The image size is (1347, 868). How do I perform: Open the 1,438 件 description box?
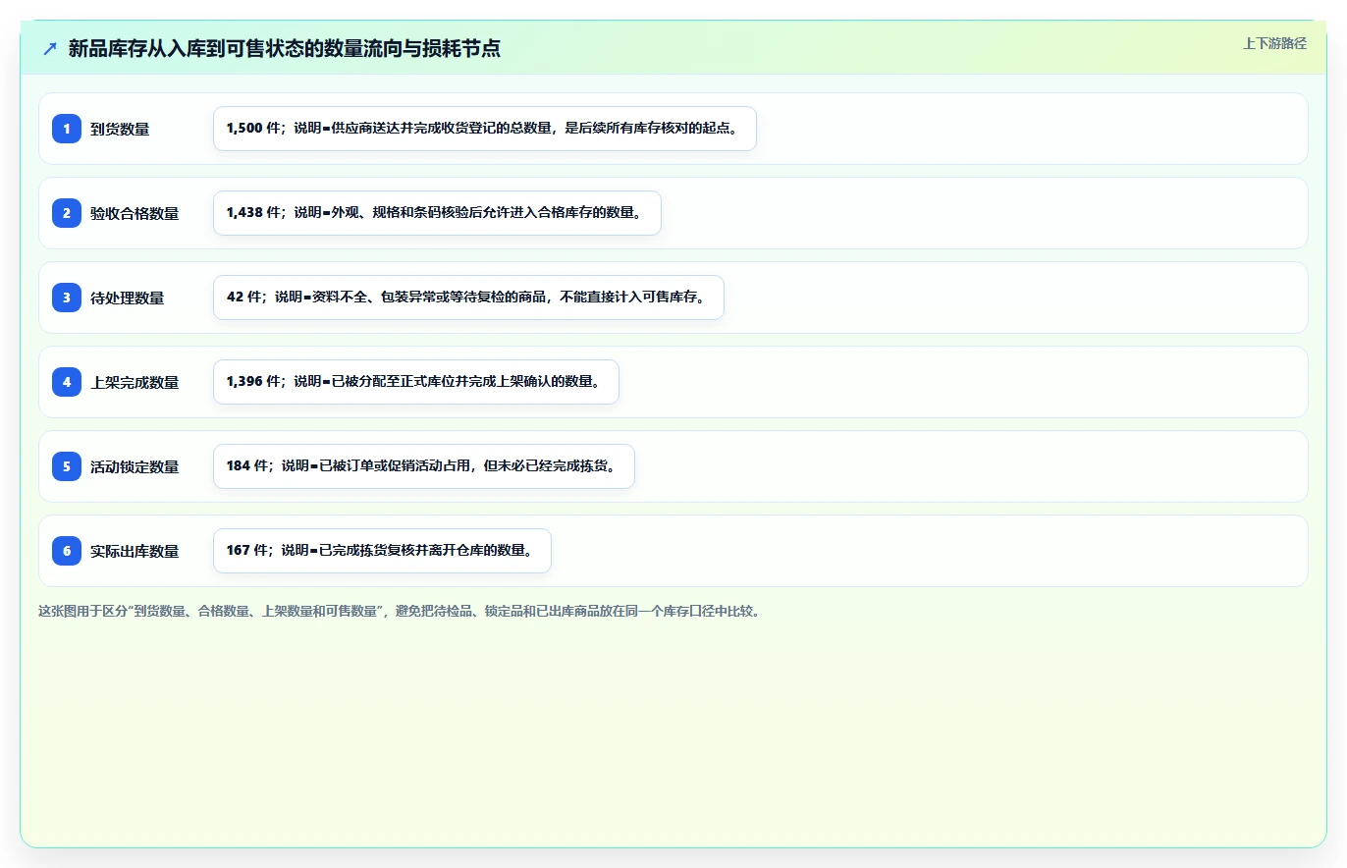pos(437,213)
